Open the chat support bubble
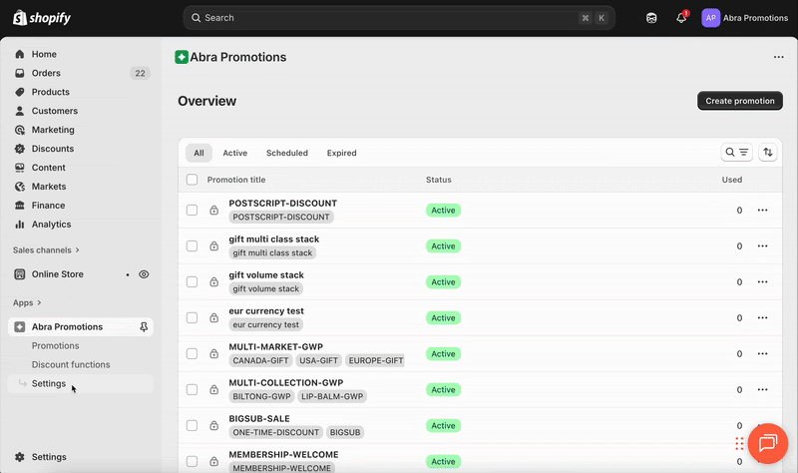798x473 pixels. click(768, 443)
